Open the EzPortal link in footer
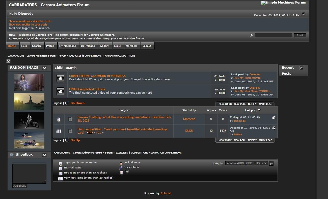The height and width of the screenshot is (199, 328). [x=166, y=193]
